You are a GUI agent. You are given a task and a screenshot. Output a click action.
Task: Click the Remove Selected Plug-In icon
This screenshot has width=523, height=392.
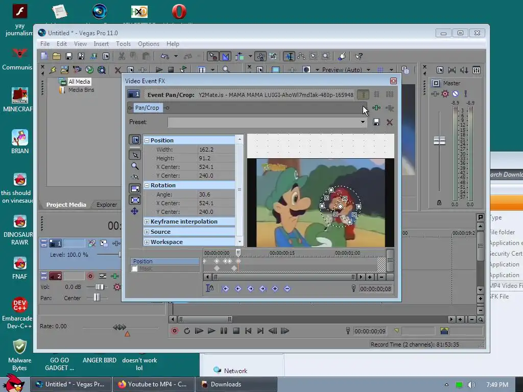(x=389, y=108)
